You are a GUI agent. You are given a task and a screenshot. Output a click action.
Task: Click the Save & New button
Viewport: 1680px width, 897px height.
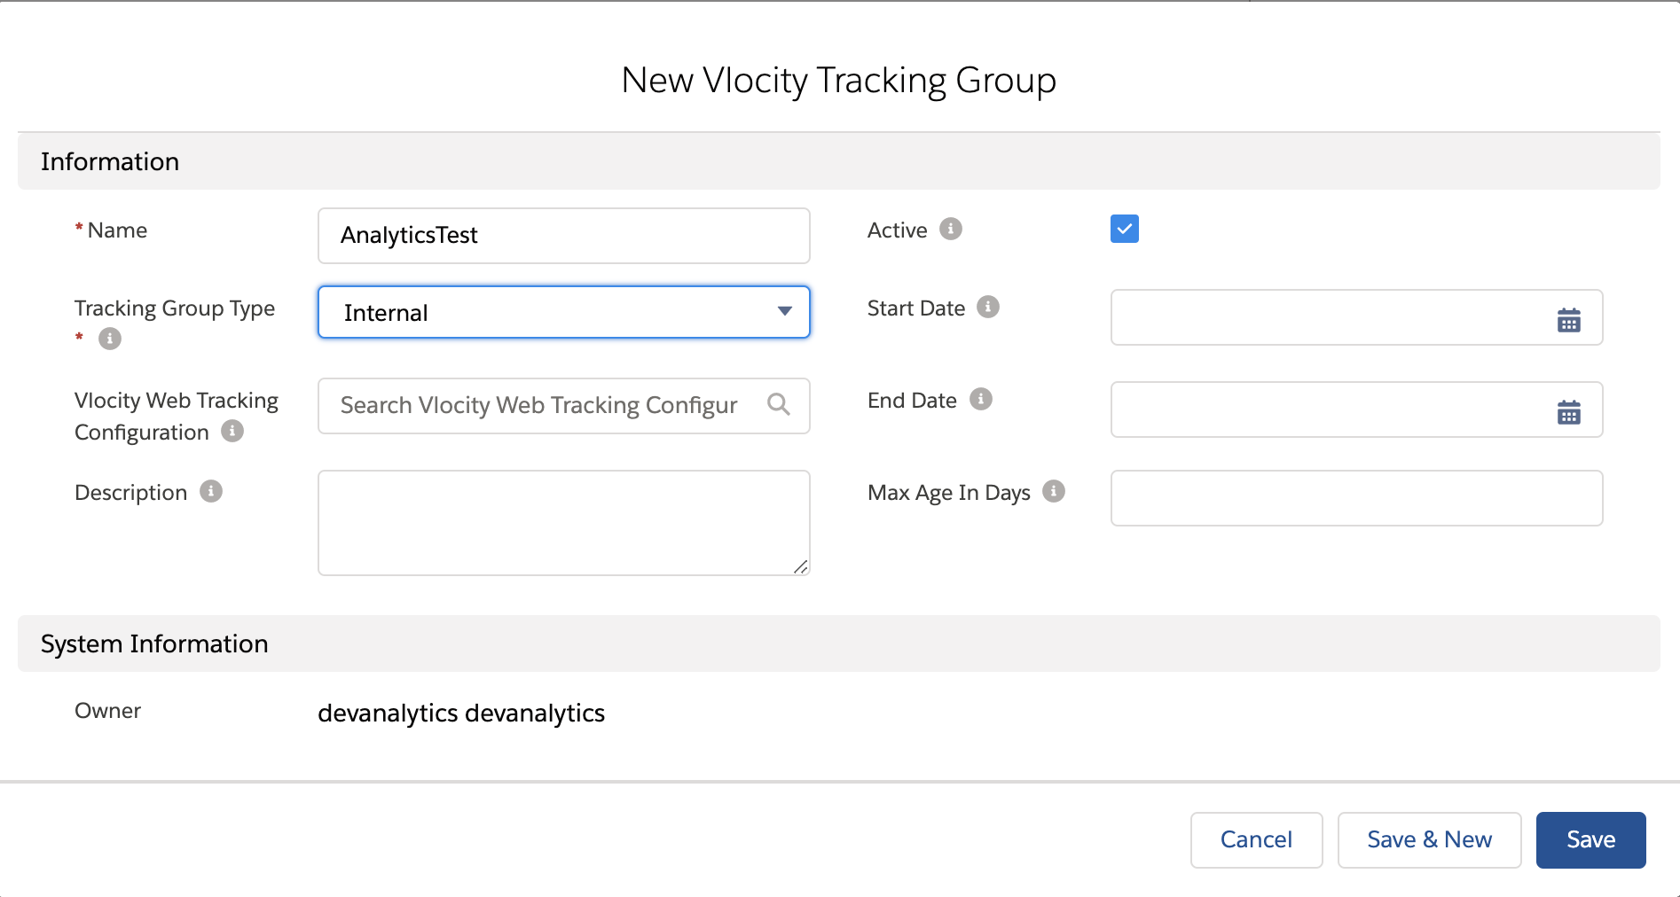(x=1430, y=840)
